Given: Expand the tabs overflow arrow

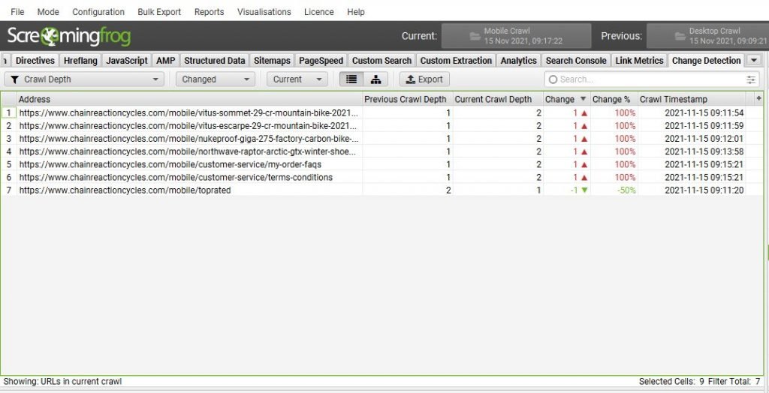Looking at the screenshot, I should point(753,61).
